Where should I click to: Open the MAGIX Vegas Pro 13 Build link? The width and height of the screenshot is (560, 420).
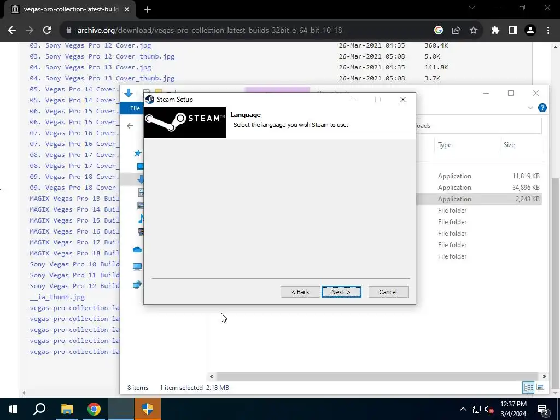click(74, 198)
